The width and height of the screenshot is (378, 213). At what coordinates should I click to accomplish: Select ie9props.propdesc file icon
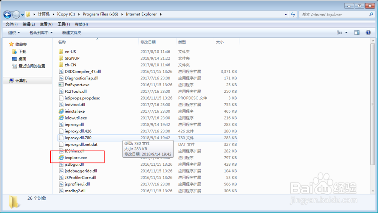coord(61,98)
